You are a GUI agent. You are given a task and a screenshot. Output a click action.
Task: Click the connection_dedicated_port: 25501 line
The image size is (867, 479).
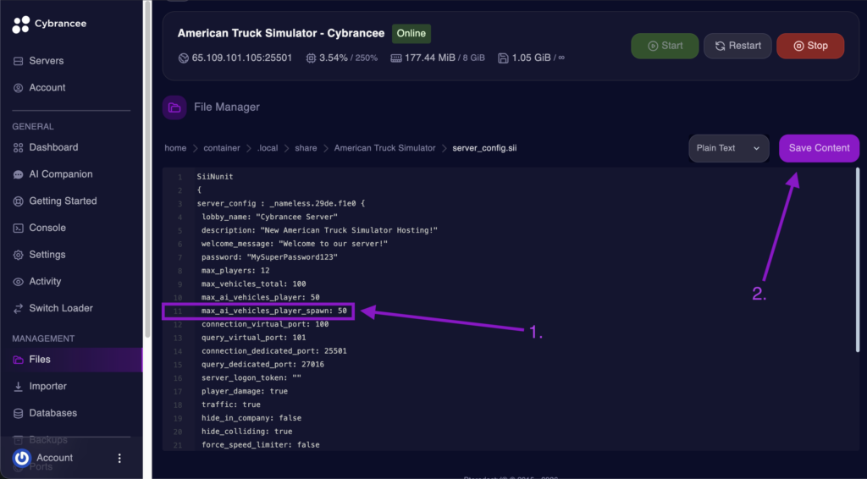(273, 351)
